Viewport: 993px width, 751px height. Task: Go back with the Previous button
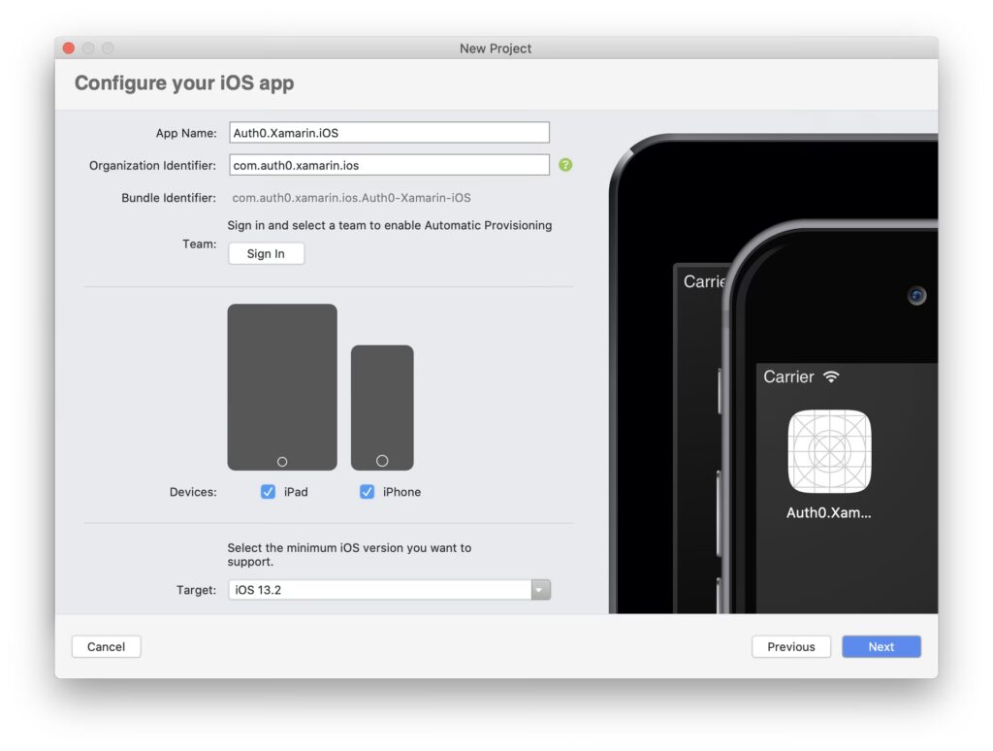click(790, 647)
